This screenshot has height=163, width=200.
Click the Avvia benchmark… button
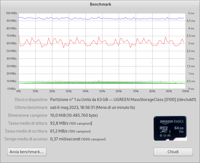click(x=27, y=152)
